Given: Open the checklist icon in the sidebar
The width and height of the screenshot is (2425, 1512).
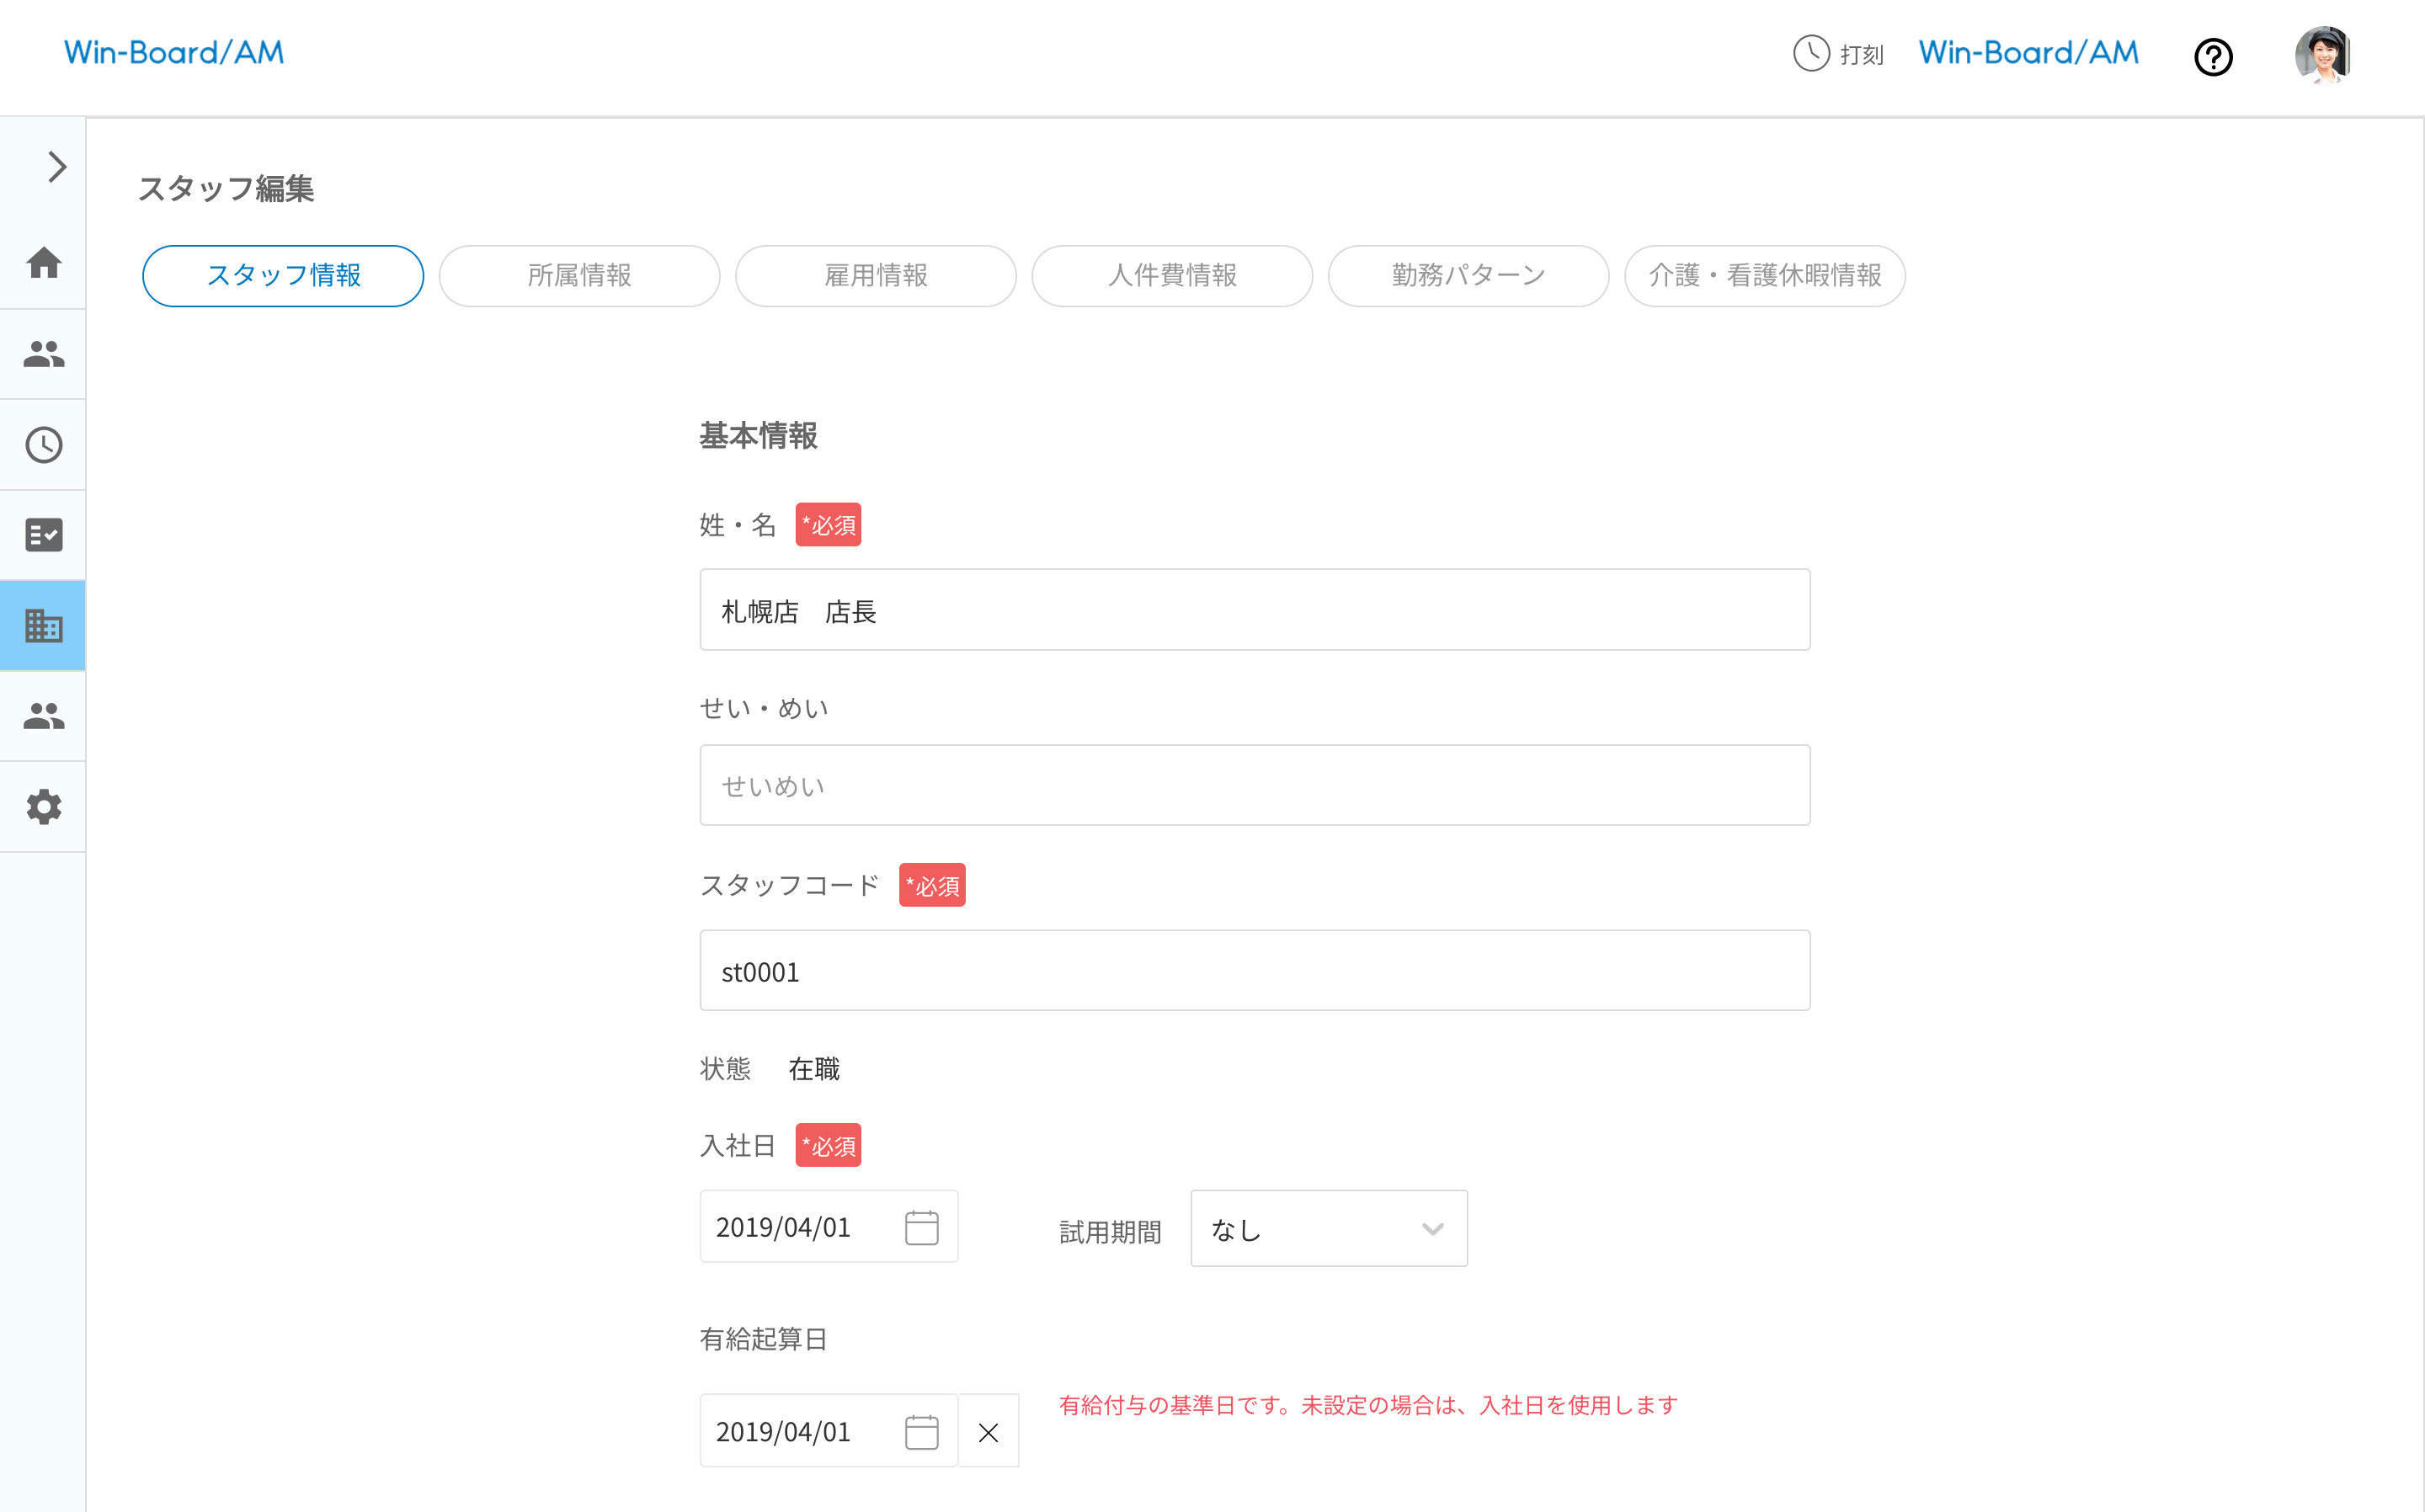Looking at the screenshot, I should coord(43,535).
